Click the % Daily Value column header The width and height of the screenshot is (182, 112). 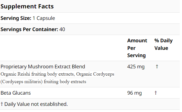[x=163, y=44]
